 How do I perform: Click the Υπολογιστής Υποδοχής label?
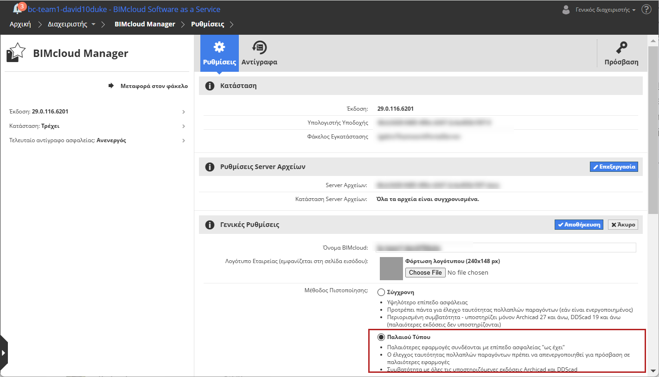[338, 123]
